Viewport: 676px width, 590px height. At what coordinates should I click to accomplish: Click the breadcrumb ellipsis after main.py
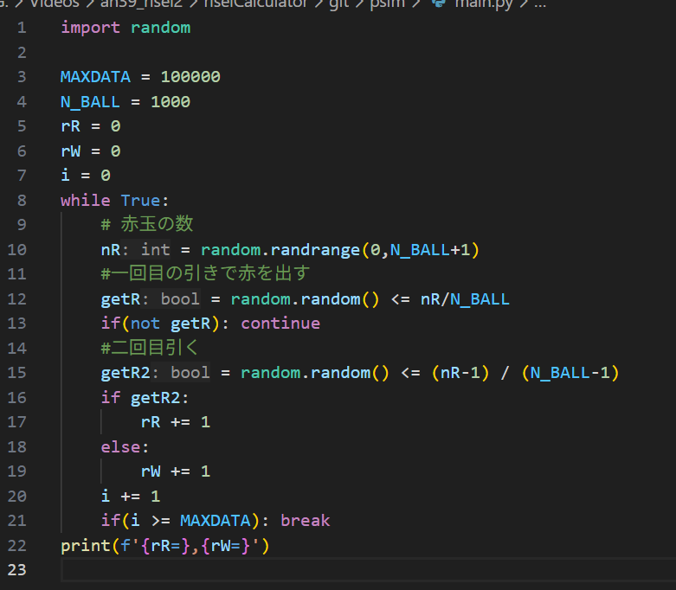click(540, 5)
